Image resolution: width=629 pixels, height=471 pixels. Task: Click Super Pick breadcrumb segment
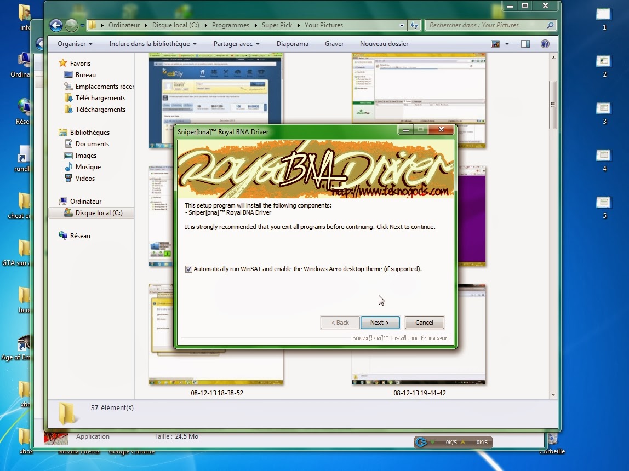point(277,25)
